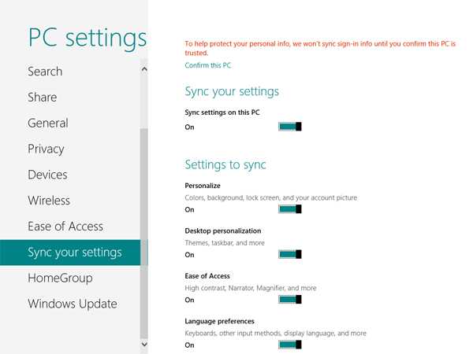Click the Confirm this PC link

tap(208, 65)
